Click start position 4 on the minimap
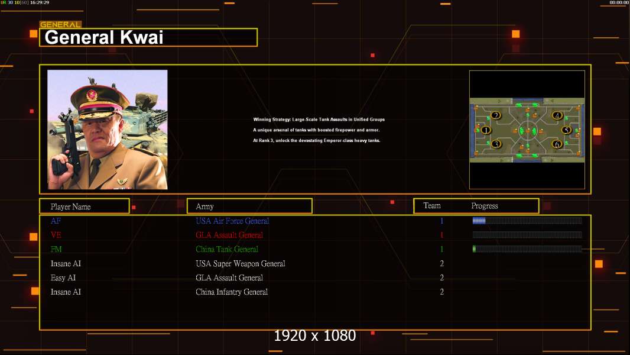The height and width of the screenshot is (355, 630). pyautogui.click(x=557, y=115)
